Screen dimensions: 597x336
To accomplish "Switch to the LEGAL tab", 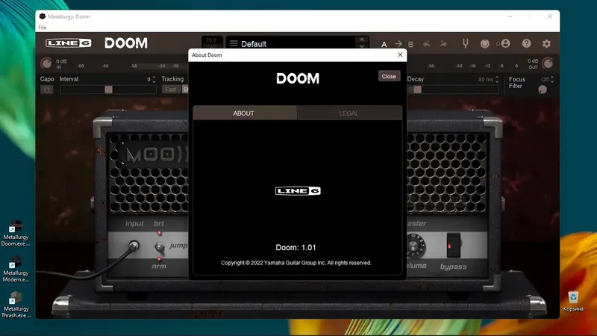I will click(348, 113).
